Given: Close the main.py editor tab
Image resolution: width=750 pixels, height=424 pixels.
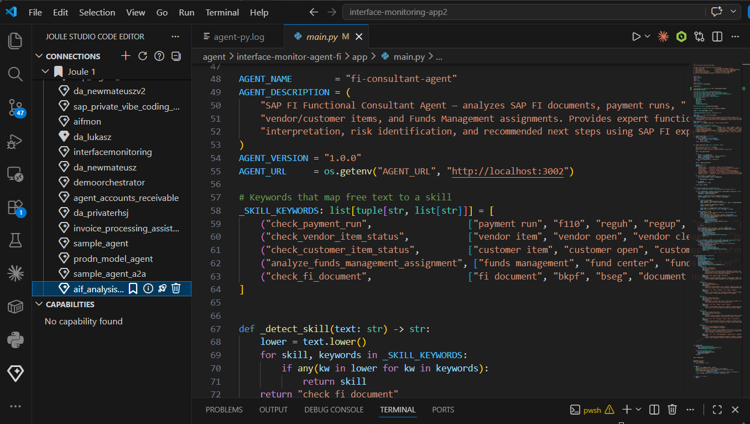Looking at the screenshot, I should [x=359, y=37].
